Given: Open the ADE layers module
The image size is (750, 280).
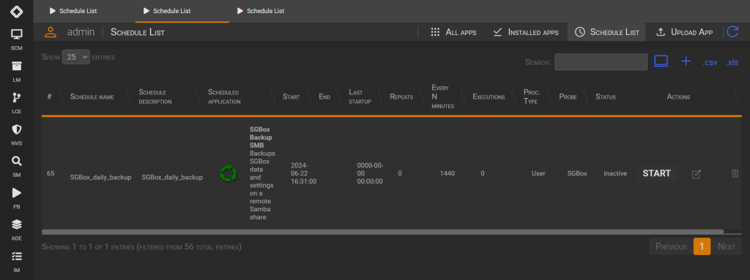Looking at the screenshot, I should pos(16,229).
